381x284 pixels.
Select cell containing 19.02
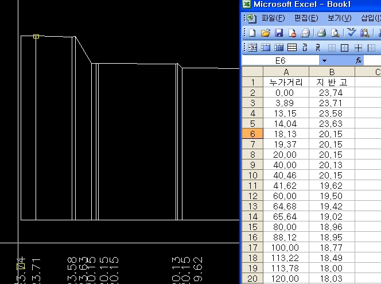coord(332,216)
